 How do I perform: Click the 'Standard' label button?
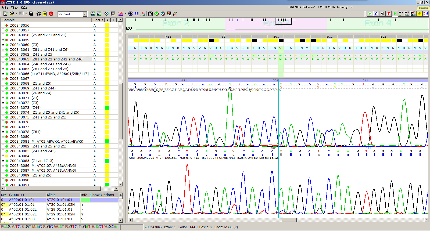(423, 8)
